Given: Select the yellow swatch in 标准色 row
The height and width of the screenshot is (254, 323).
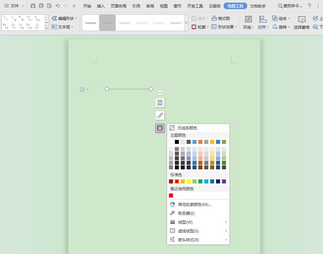Looking at the screenshot, I should point(189,181).
